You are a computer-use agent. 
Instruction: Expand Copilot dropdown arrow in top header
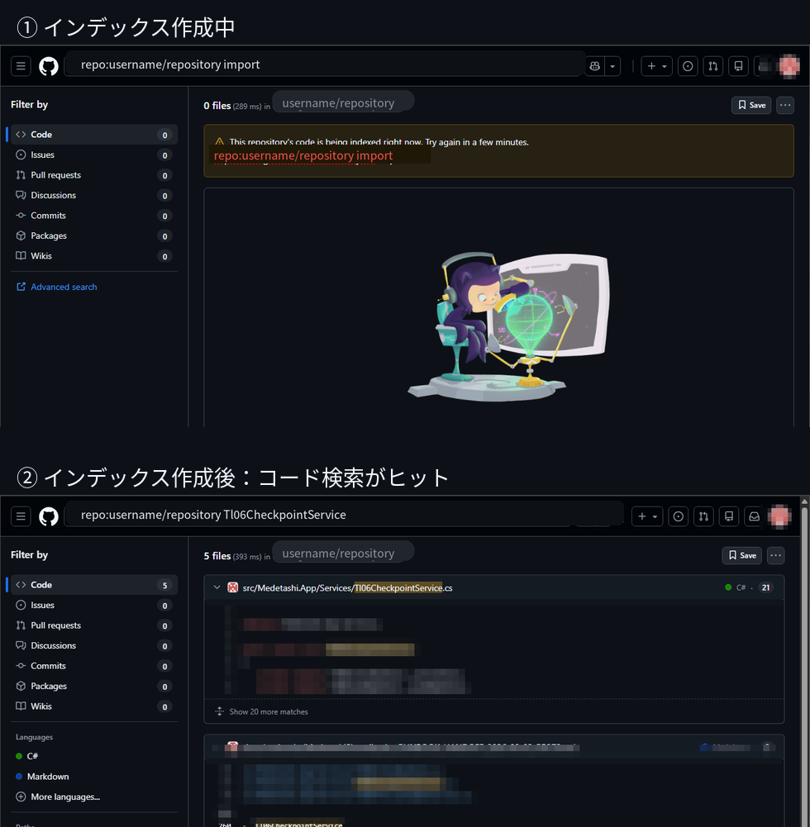coord(612,66)
